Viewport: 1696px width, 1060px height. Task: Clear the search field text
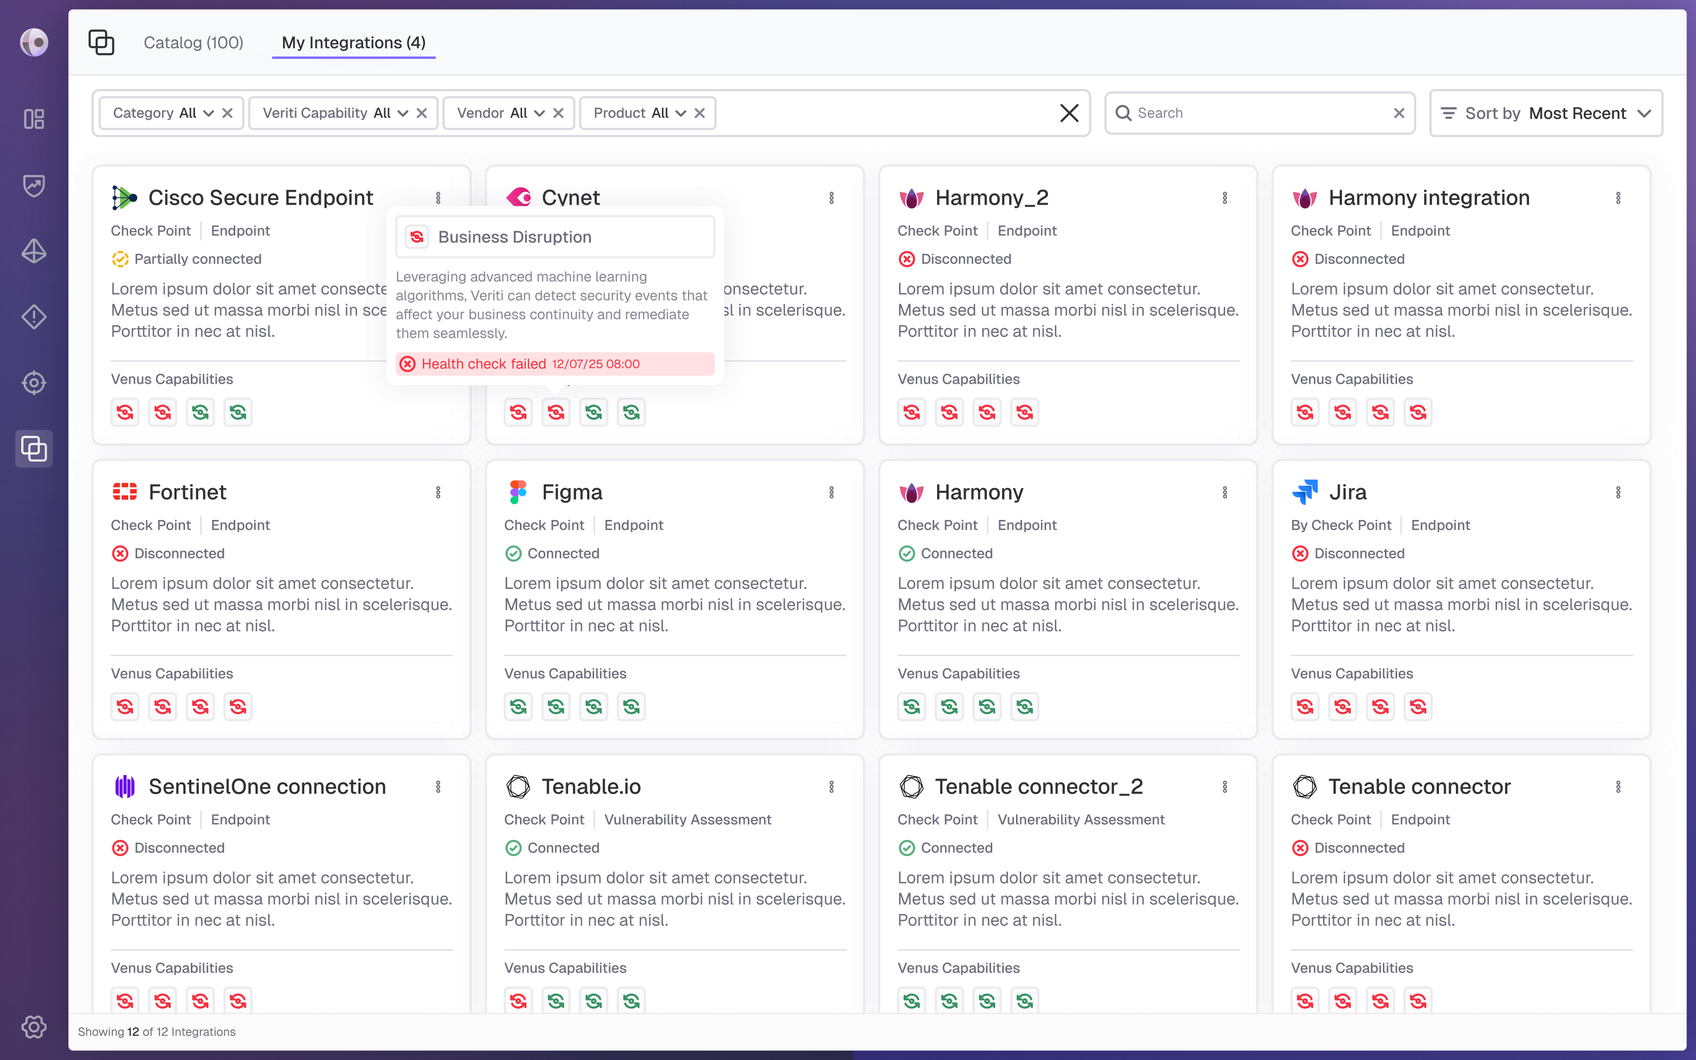tap(1399, 113)
